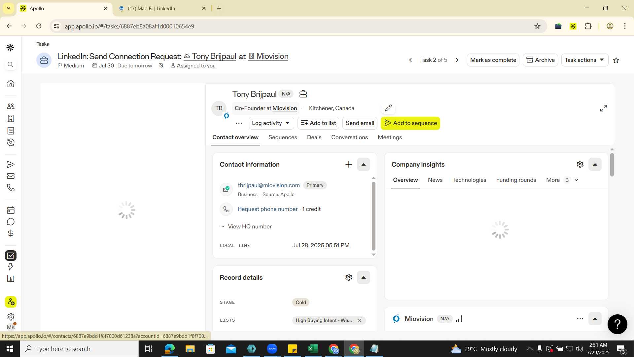Click the Apollo extension icon in Chrome toolbar
Viewport: 634px width, 357px height.
(573, 26)
